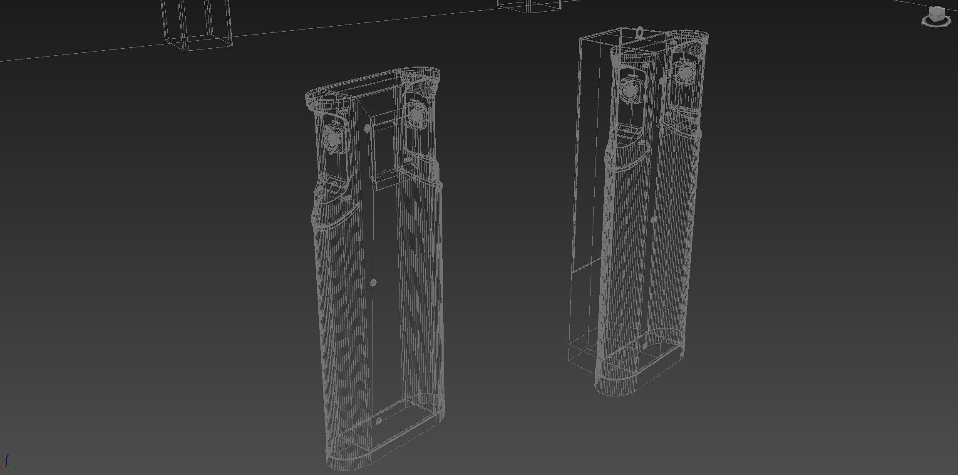Select the left charging station wireframe model
Screen dimensions: 958x475
pos(375,270)
